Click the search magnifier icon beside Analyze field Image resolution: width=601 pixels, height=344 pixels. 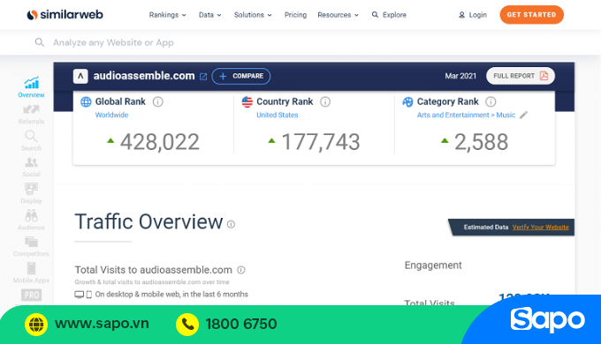point(40,42)
